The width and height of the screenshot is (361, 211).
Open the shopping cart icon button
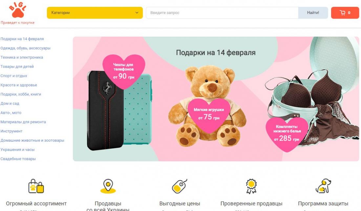(x=345, y=13)
